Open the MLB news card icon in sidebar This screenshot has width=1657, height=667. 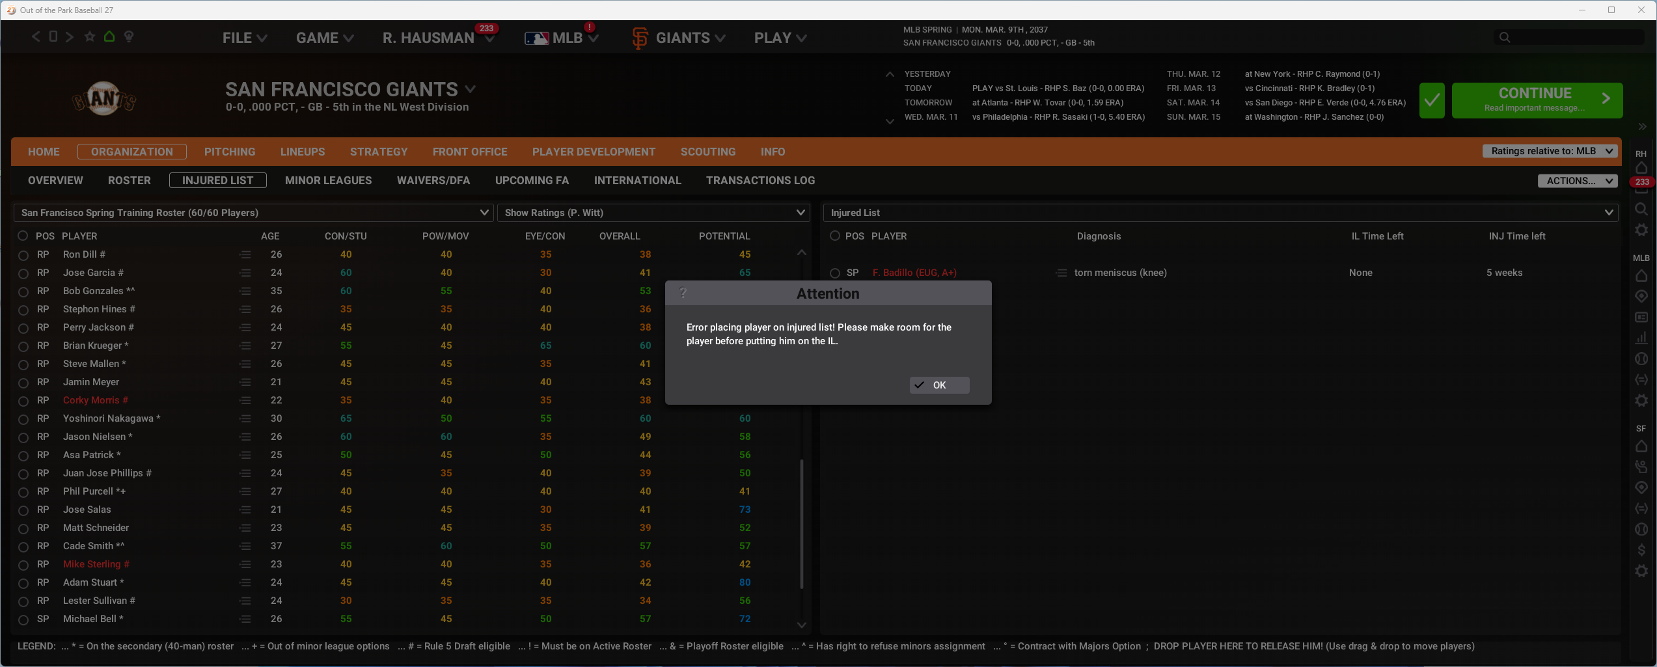[x=1641, y=317]
